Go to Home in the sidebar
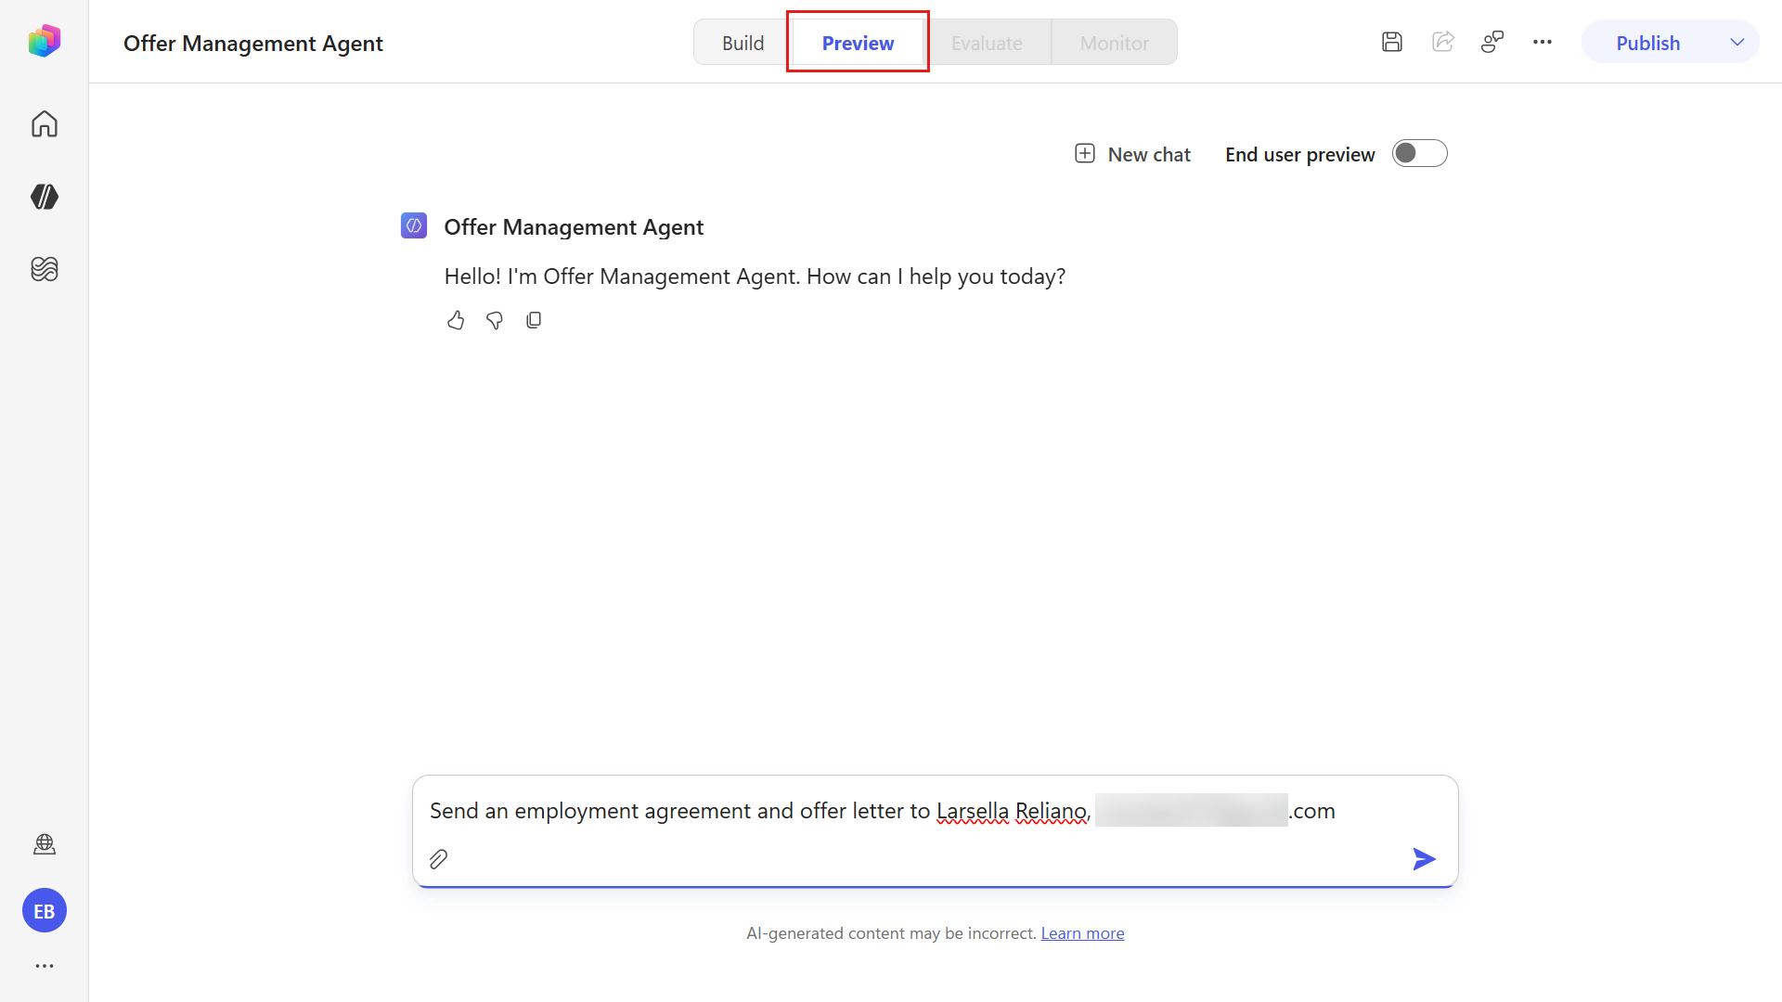Viewport: 1782px width, 1002px height. tap(44, 123)
